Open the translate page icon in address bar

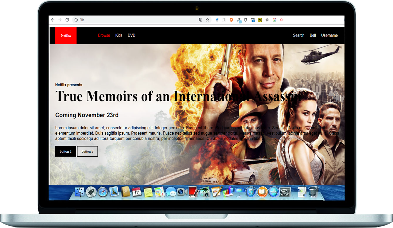(x=200, y=20)
